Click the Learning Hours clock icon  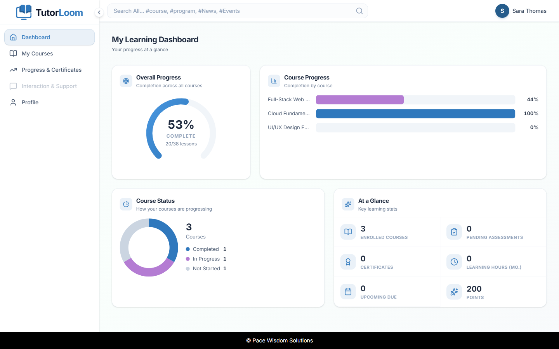[x=454, y=262]
